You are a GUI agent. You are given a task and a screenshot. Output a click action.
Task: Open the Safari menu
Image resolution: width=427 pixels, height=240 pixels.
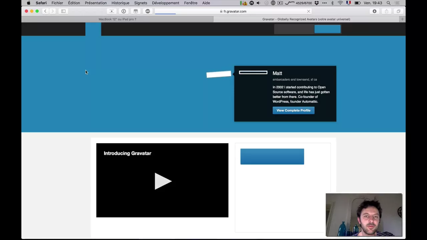click(x=41, y=3)
